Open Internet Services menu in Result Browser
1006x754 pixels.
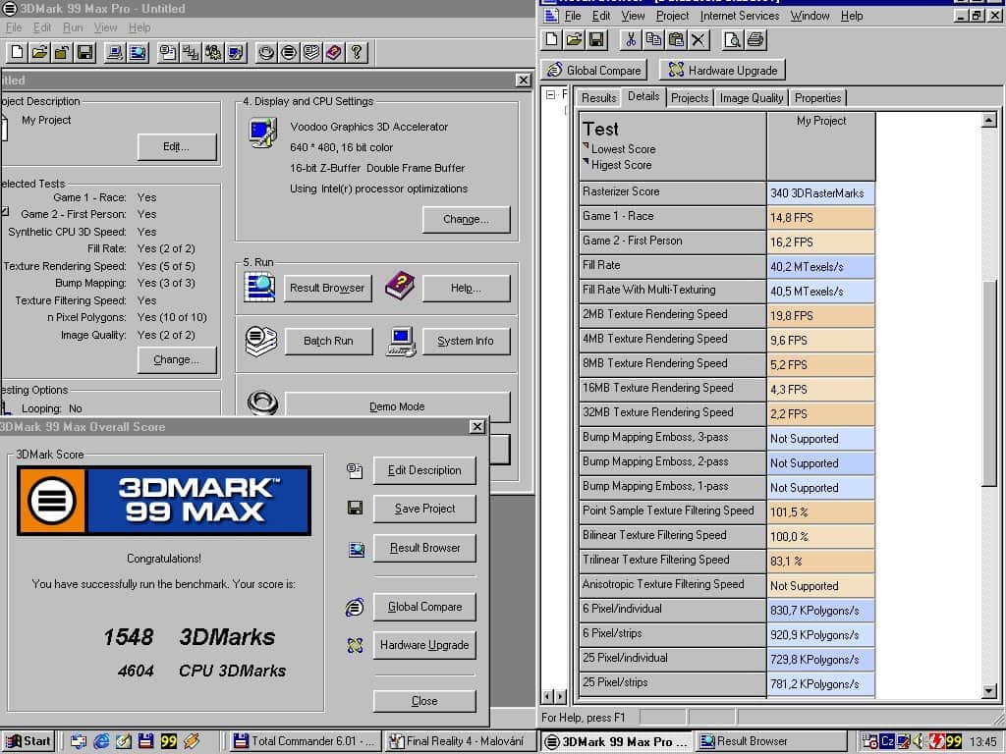click(740, 16)
